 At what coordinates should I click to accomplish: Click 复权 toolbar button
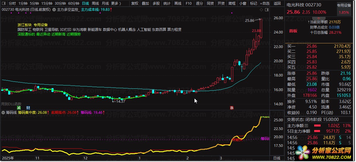point(135,3)
